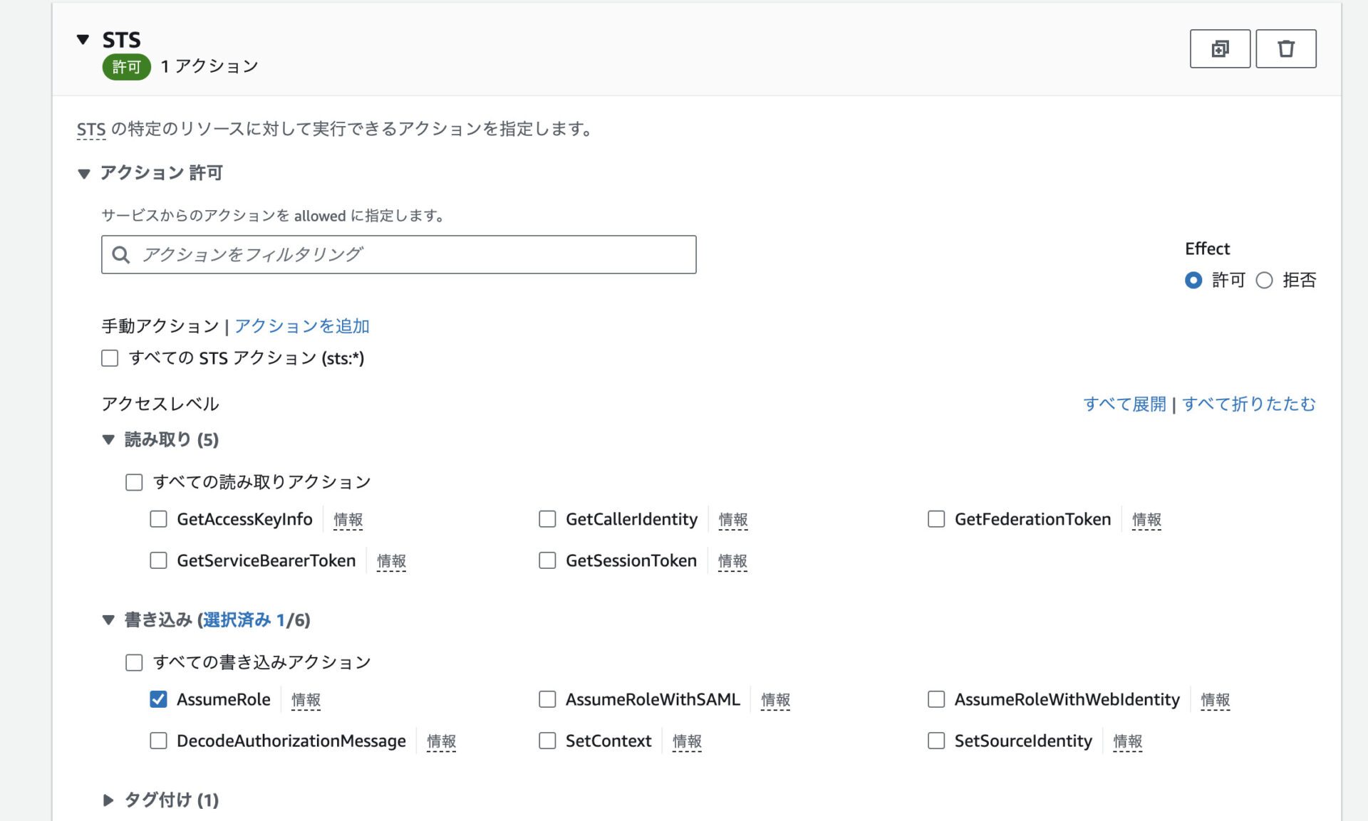Collapse the STS section header arrow
Screen dimensions: 1368x821
83,40
